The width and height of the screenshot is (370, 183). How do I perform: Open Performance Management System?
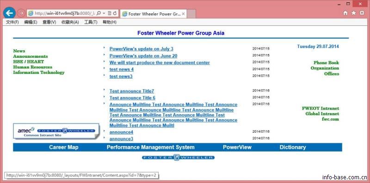click(151, 147)
